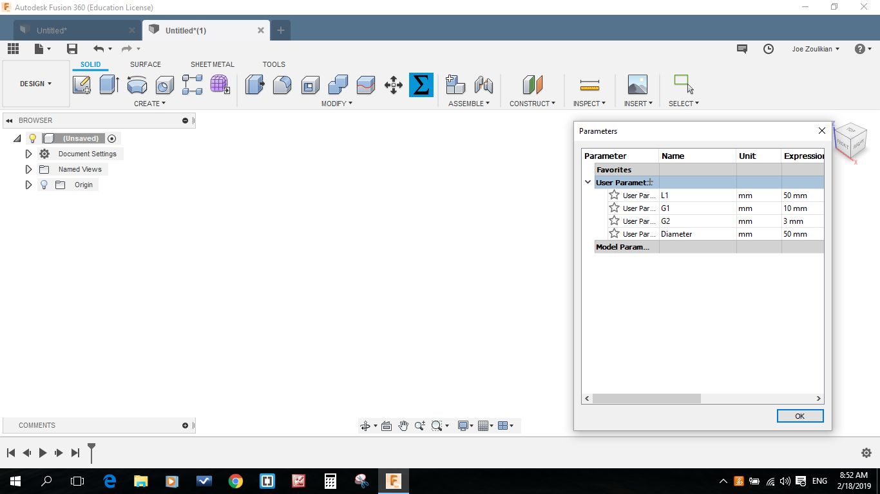Open Chrome from the taskbar
Viewport: 880px width, 494px height.
click(x=235, y=481)
